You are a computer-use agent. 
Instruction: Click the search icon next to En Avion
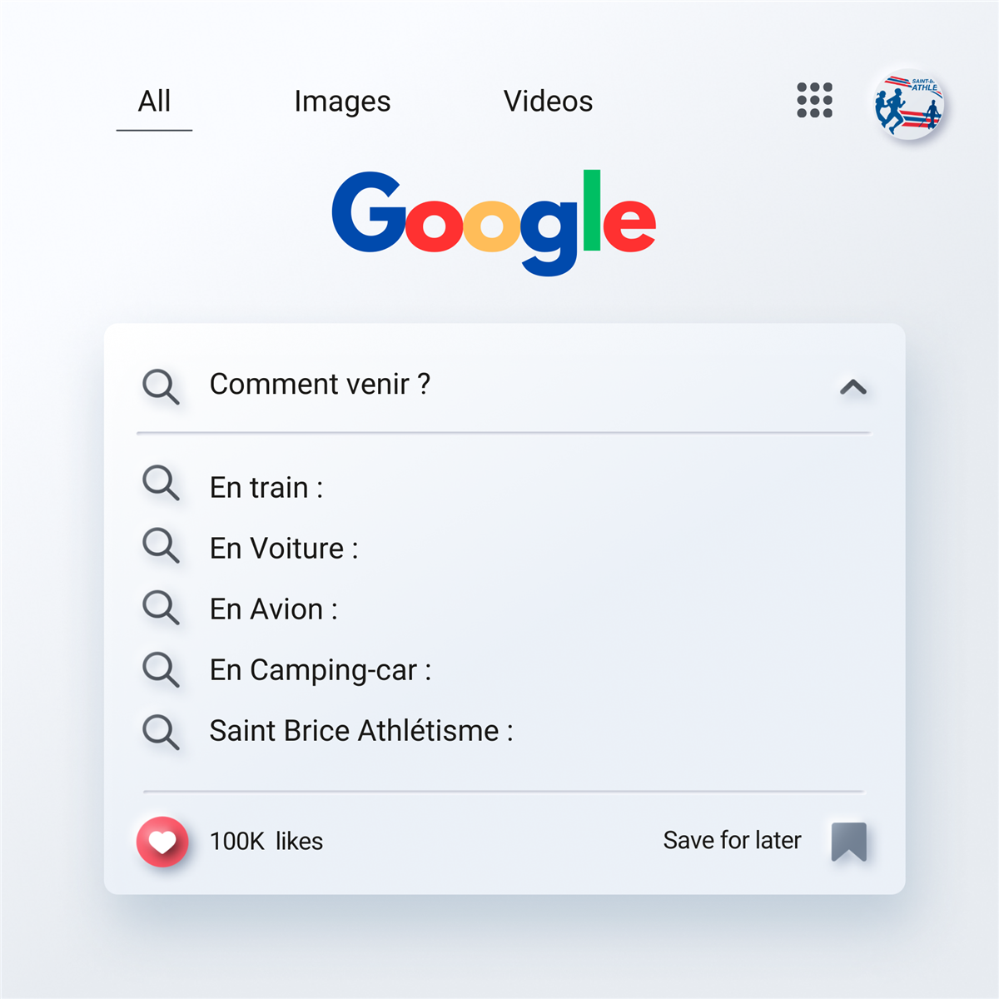(x=161, y=607)
